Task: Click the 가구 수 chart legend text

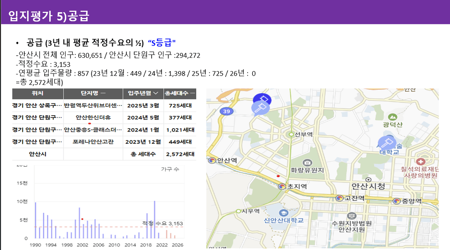Action: pyautogui.click(x=170, y=169)
